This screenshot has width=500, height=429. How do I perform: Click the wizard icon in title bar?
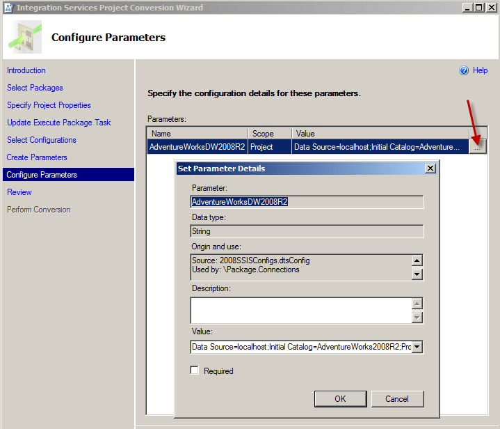coord(8,8)
